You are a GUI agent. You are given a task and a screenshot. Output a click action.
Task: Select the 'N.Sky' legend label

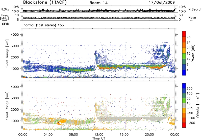(5, 9)
